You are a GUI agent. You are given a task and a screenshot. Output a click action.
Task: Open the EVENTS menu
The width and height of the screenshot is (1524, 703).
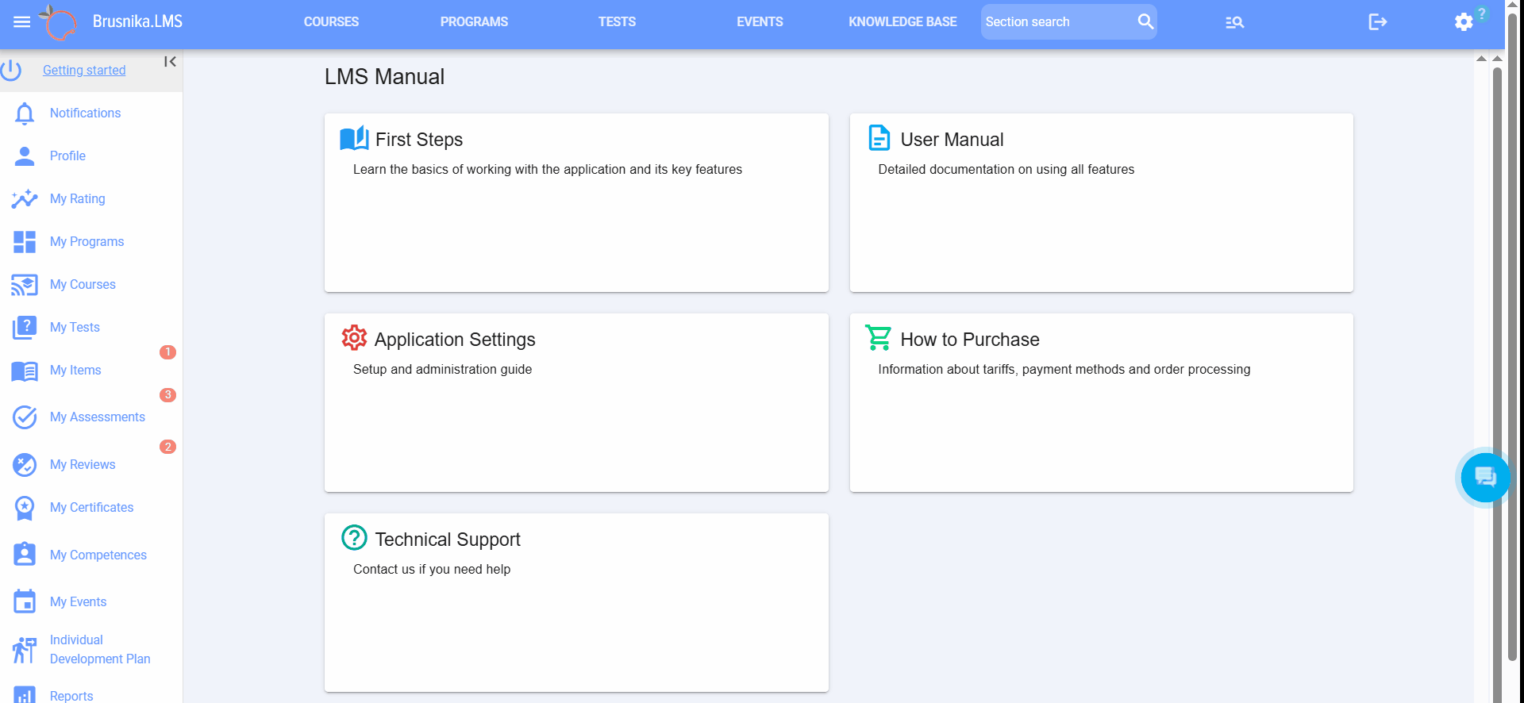pos(760,22)
